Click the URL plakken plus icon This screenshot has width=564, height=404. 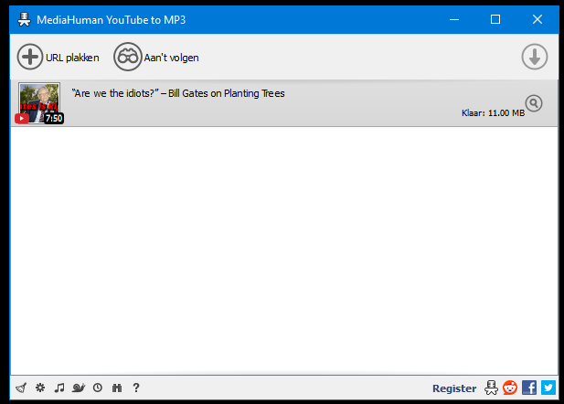click(30, 57)
